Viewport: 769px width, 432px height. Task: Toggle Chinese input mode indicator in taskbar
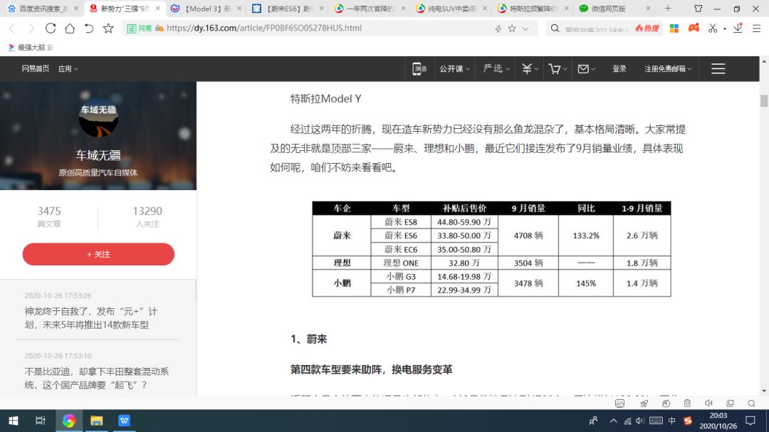672,421
